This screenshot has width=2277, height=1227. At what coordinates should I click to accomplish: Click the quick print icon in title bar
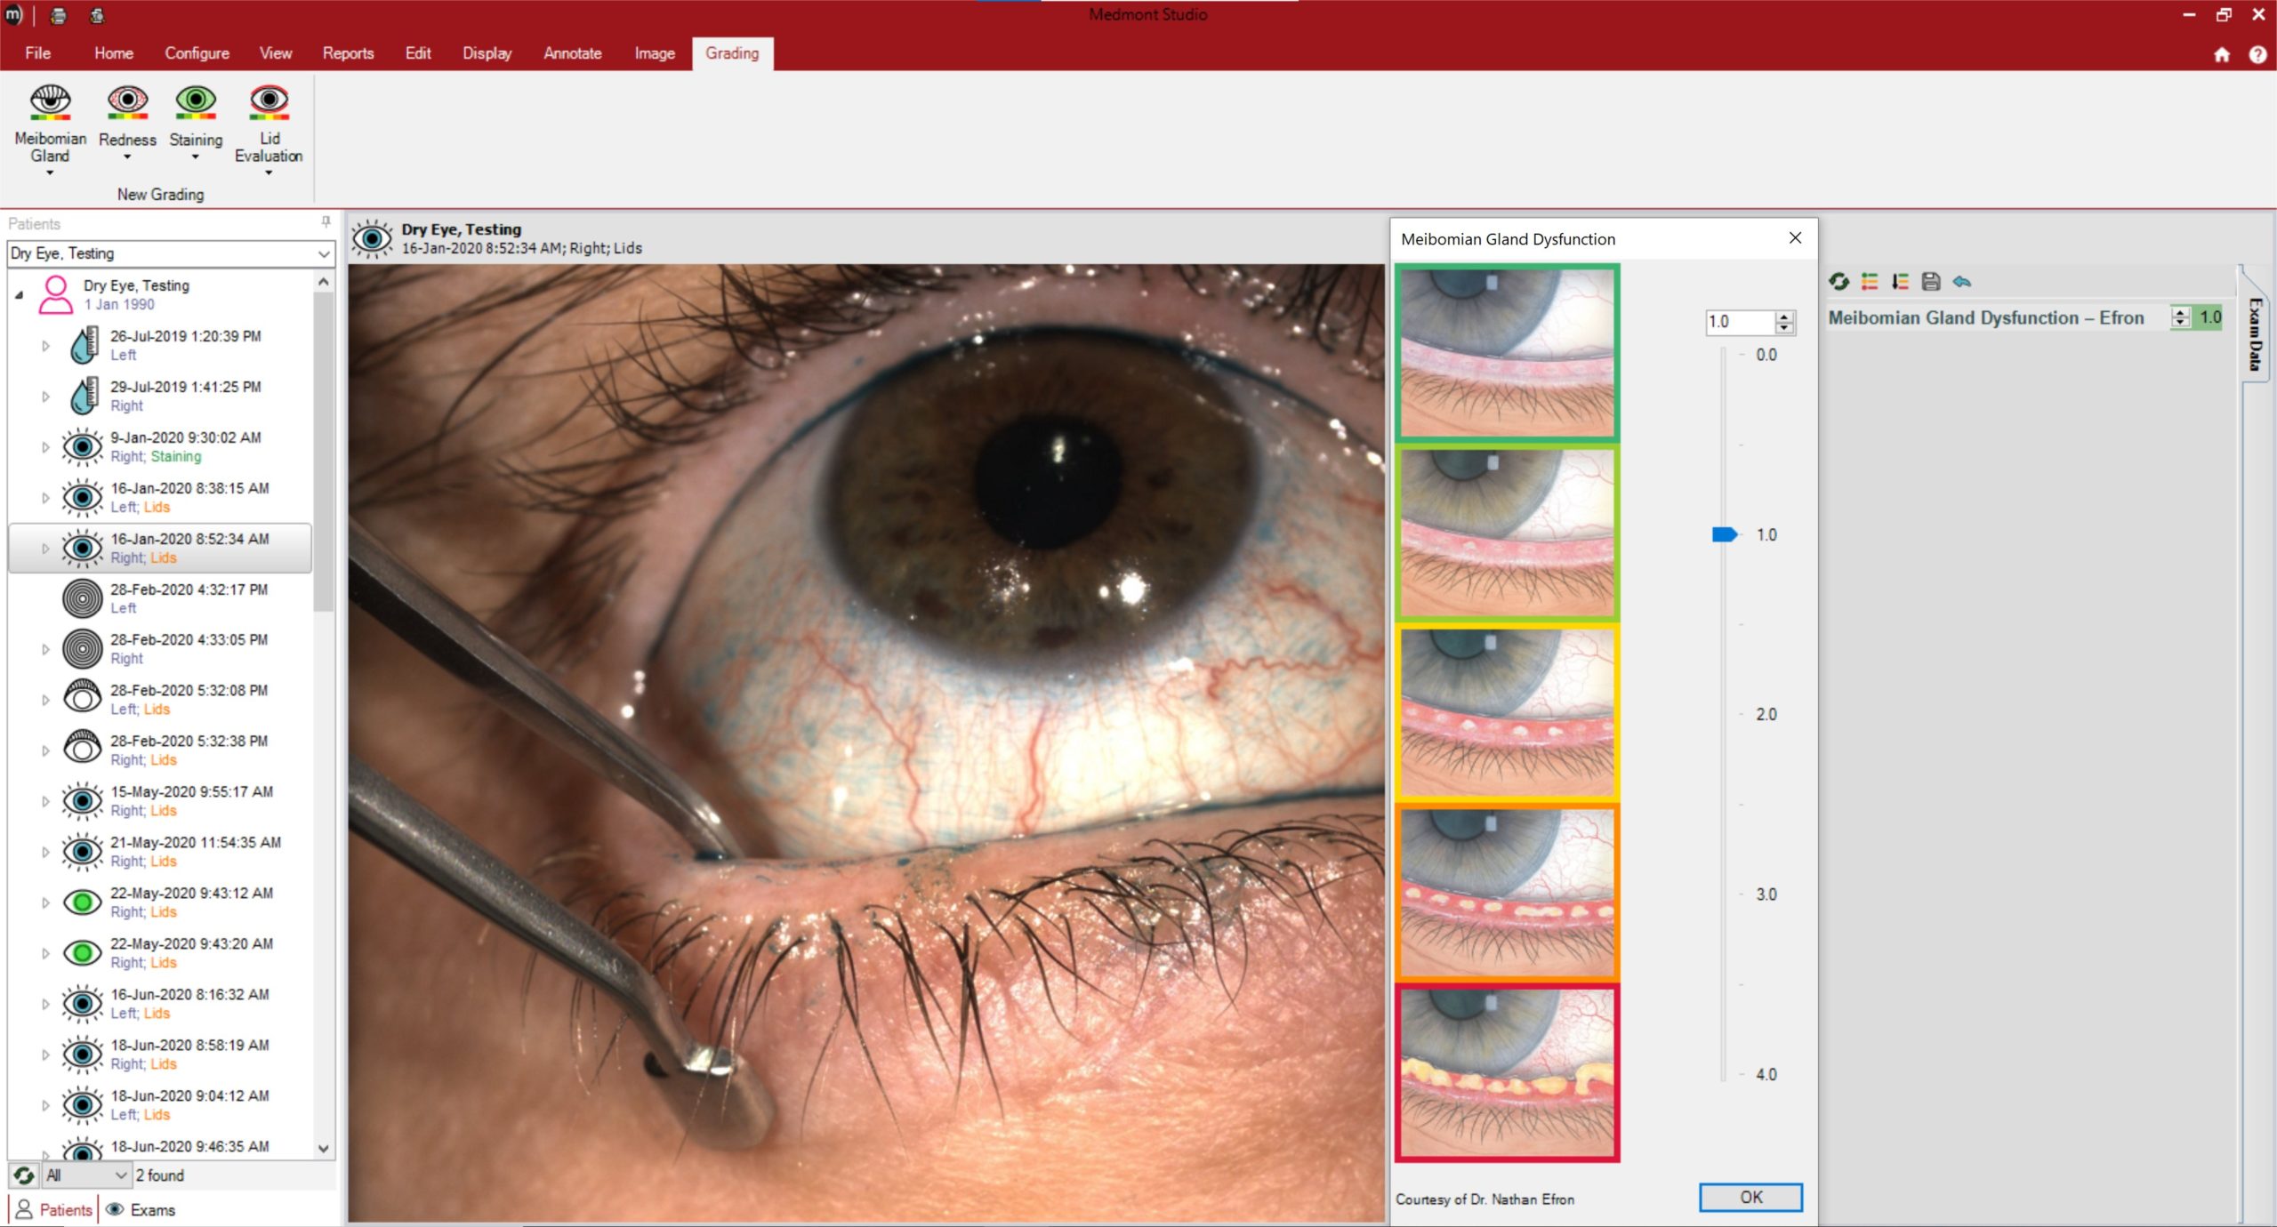point(58,15)
